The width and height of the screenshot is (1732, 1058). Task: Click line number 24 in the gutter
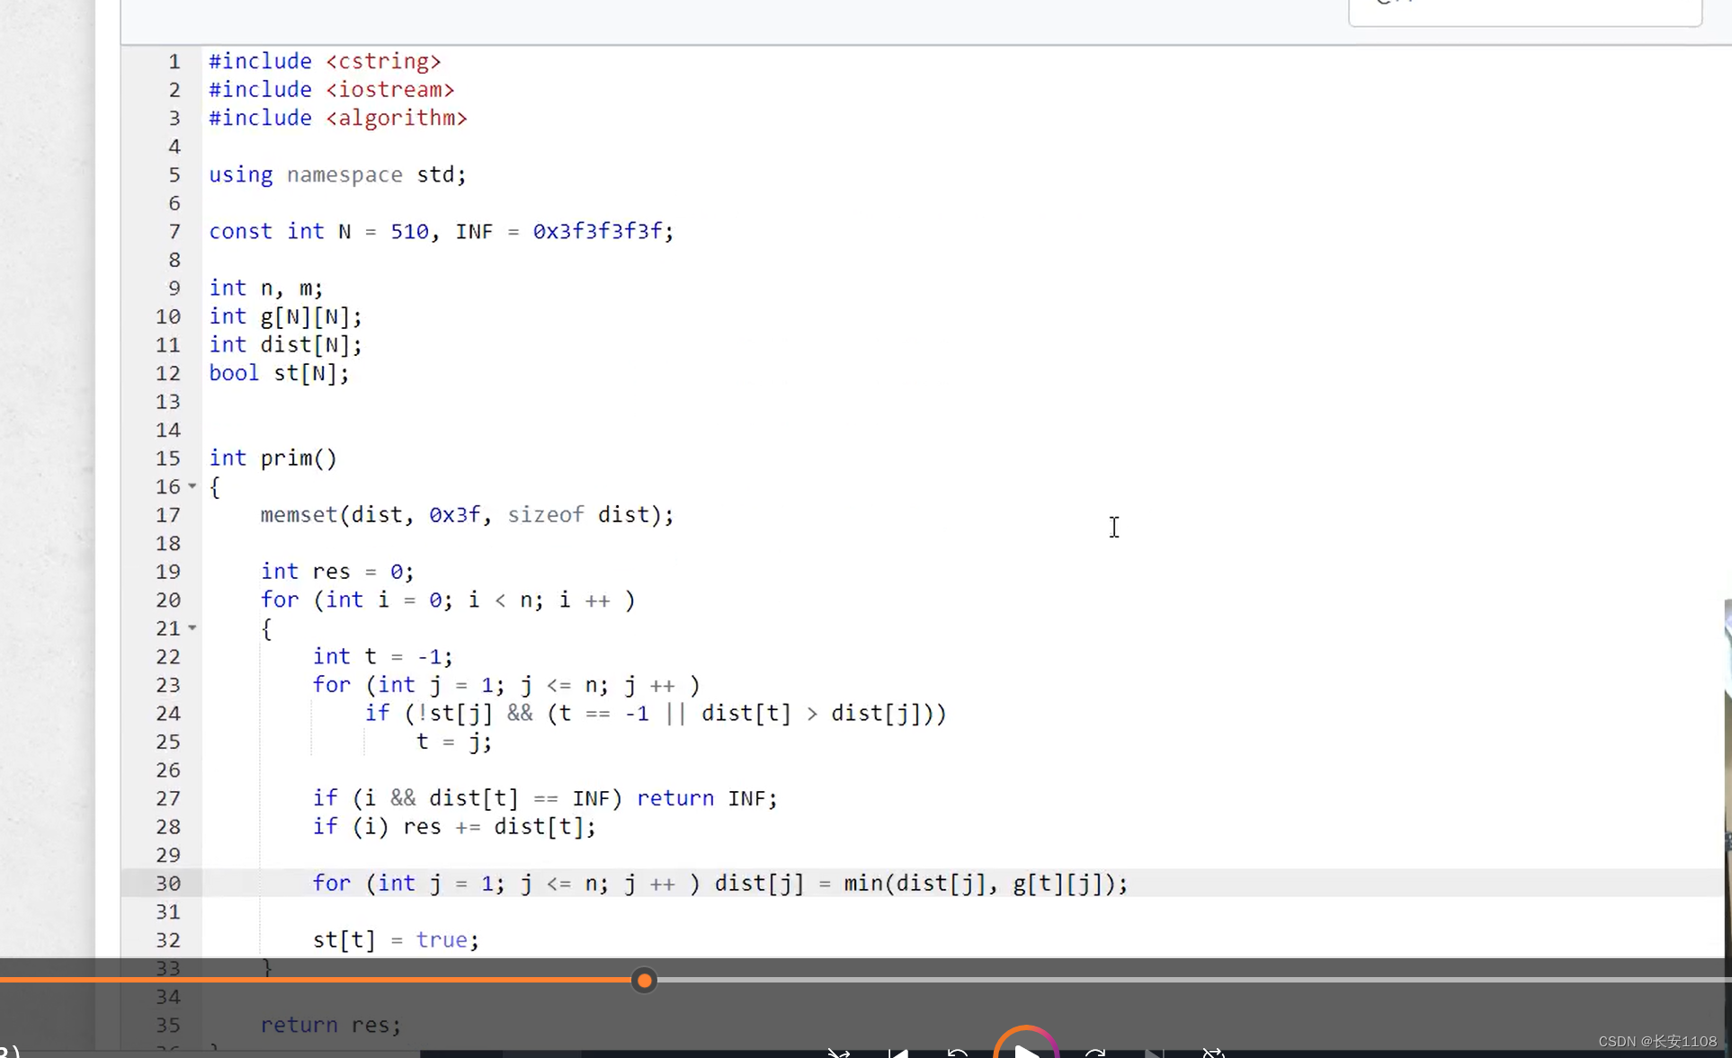point(167,714)
